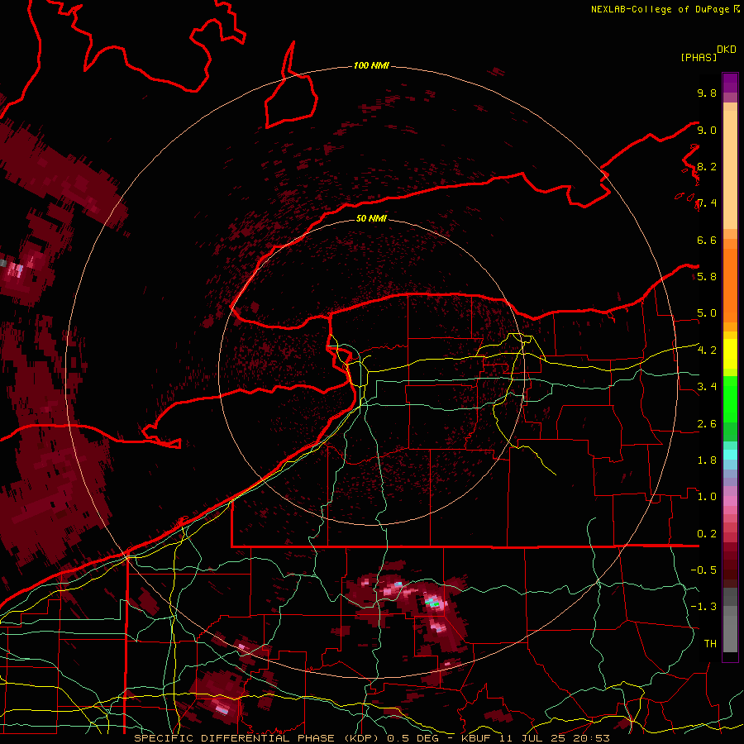
Task: Click the 50 NMI range ring label
Action: pos(371,218)
